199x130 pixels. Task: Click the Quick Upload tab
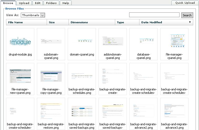185,3
